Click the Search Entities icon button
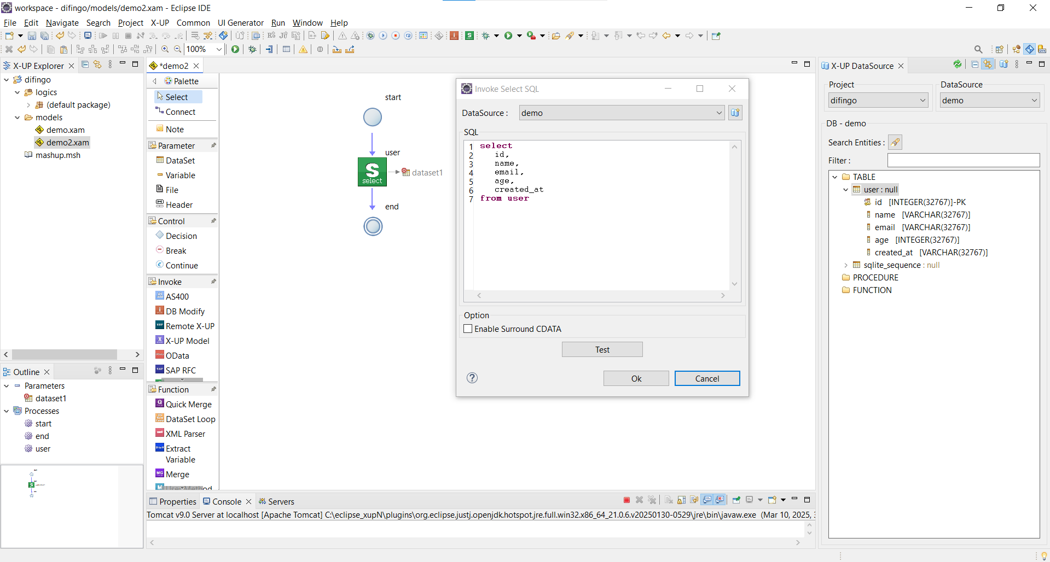The height and width of the screenshot is (562, 1050). (x=895, y=143)
